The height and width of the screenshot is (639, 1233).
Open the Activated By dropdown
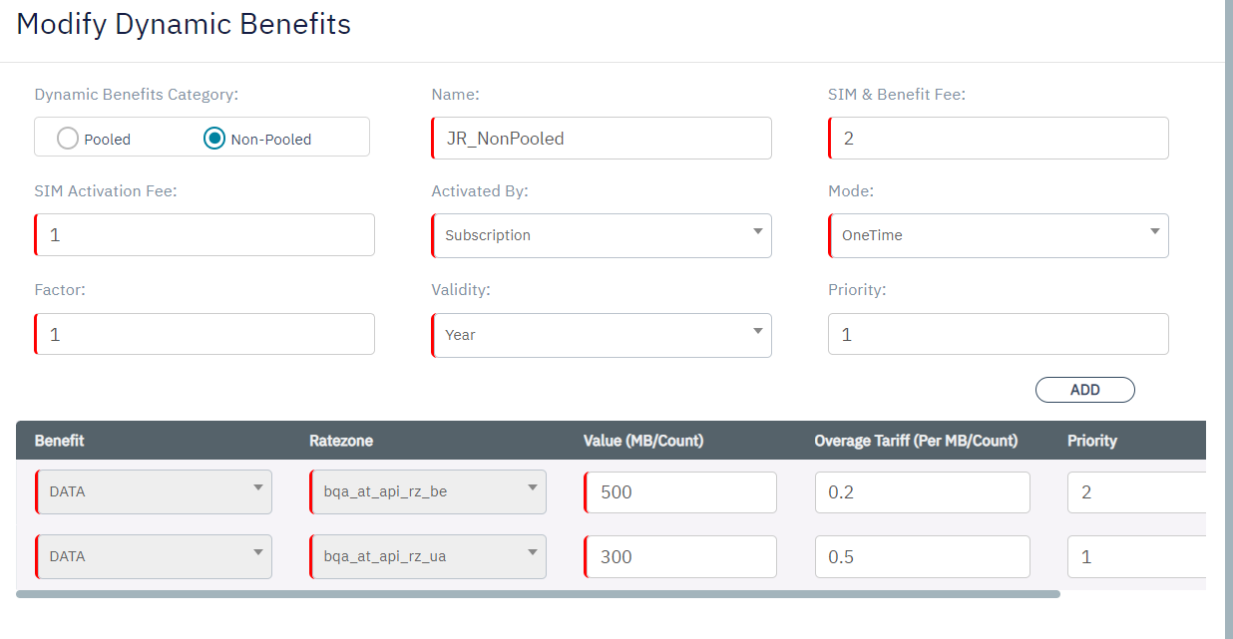(x=602, y=235)
